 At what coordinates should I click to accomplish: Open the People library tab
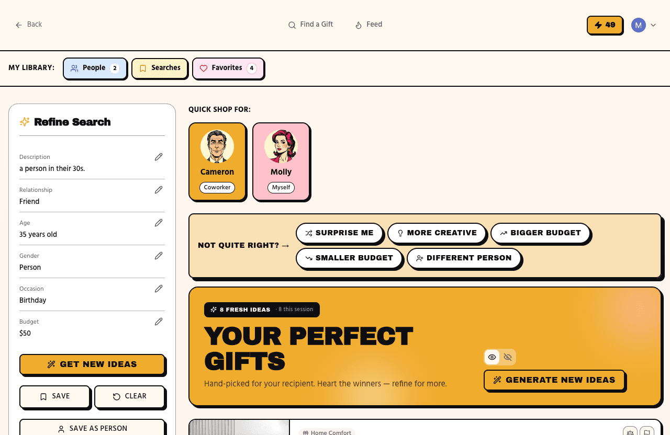pyautogui.click(x=95, y=68)
